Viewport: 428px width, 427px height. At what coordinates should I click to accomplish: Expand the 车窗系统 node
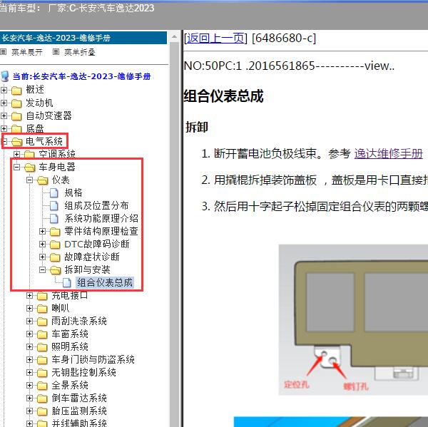click(x=29, y=334)
